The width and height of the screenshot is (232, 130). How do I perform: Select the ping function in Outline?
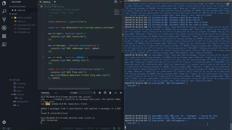[20, 98]
